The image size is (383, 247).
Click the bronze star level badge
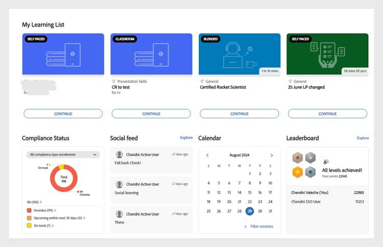tap(298, 158)
